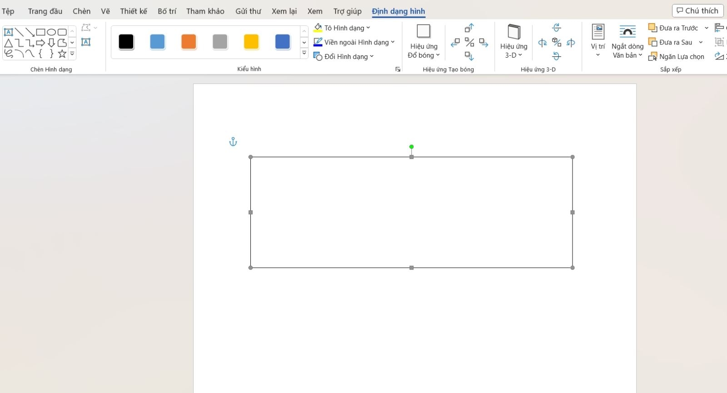Open Tô Hình dạng fill dropdown

point(342,28)
